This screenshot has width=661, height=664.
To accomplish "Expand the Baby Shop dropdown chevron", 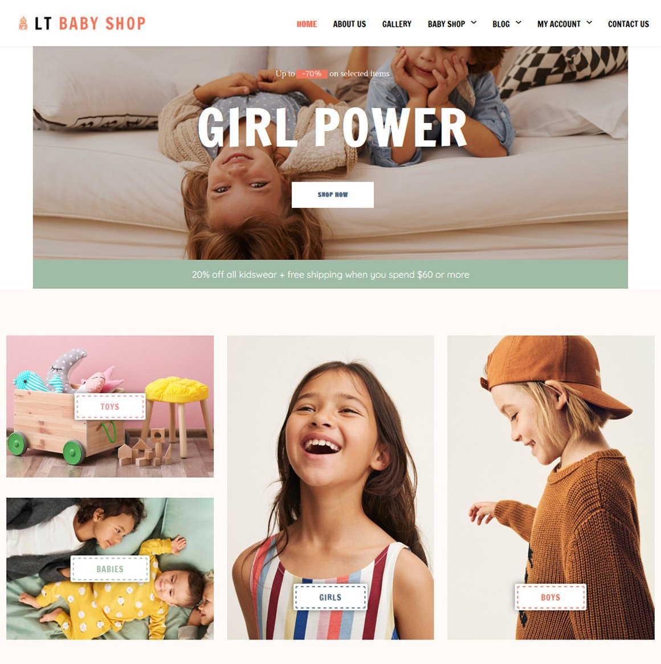I will [474, 23].
